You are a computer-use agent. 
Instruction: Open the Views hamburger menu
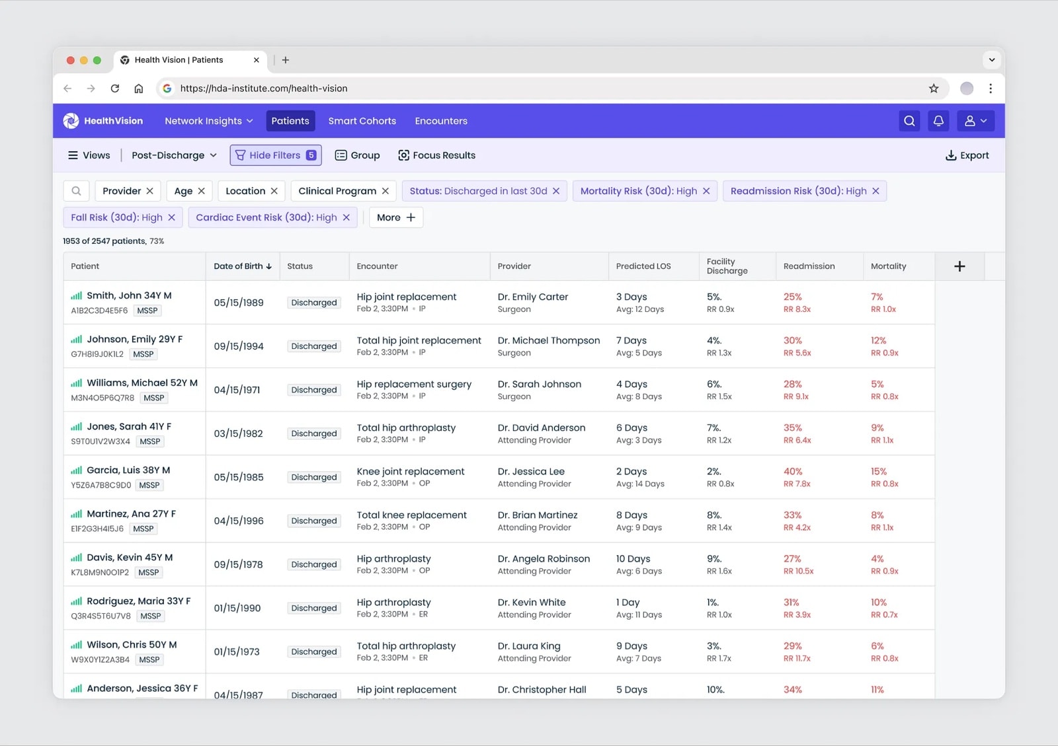89,155
